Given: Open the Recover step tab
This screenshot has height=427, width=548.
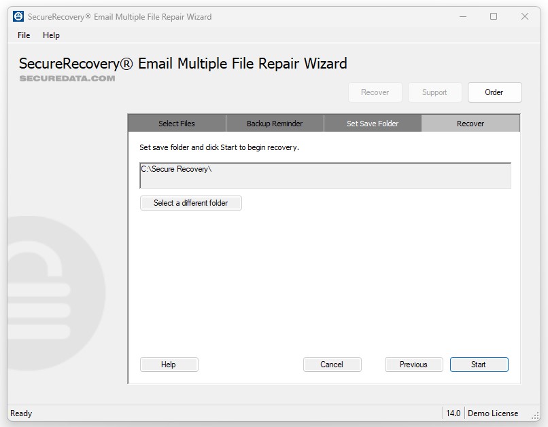Looking at the screenshot, I should pos(470,124).
